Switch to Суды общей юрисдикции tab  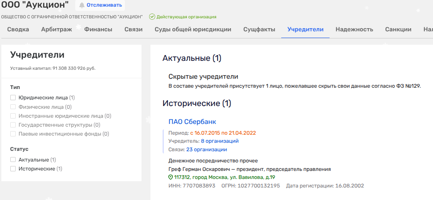click(x=193, y=30)
